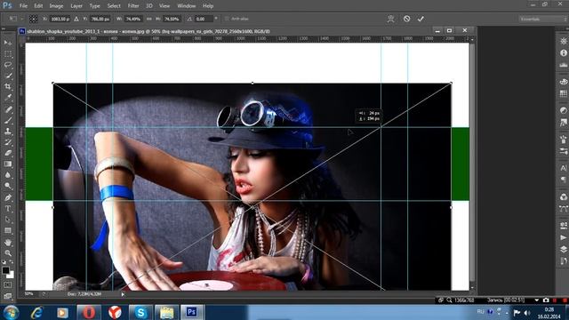Image resolution: width=569 pixels, height=320 pixels.
Task: Select the Lasso tool
Action: (x=8, y=65)
